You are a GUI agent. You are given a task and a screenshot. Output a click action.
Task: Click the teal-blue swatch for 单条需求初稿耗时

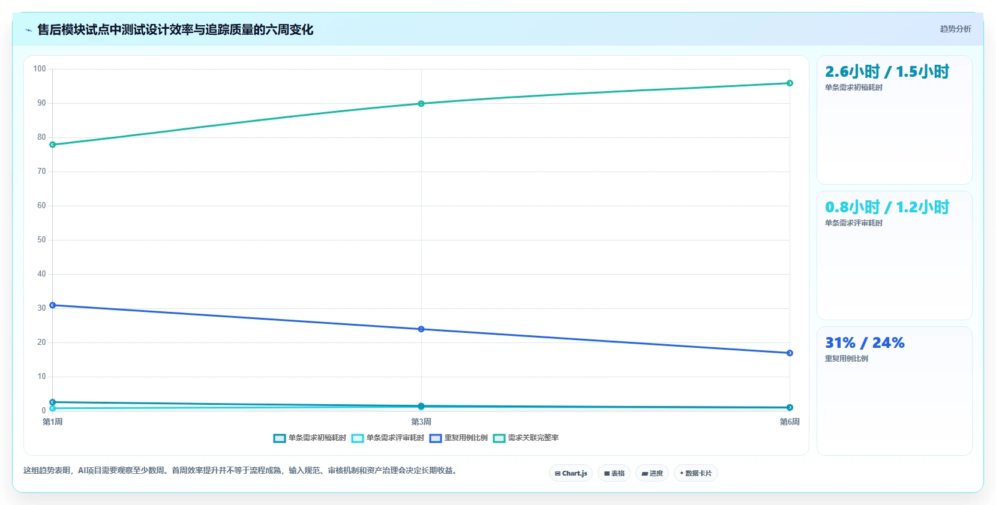pos(280,438)
